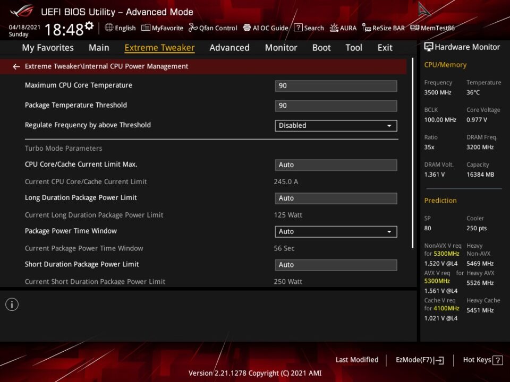Click the Last Modified button
The image size is (510, 382).
(x=357, y=360)
